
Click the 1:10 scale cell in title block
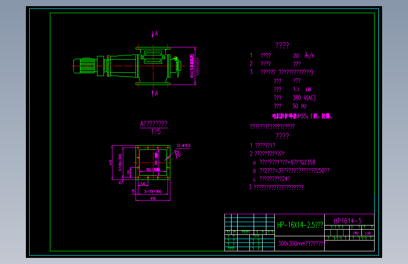[368, 233]
